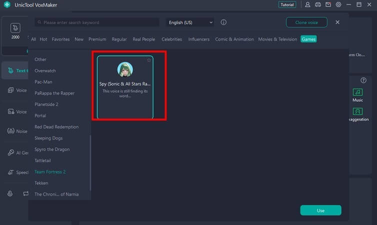
Task: Click into the search keyword field
Action: point(97,22)
